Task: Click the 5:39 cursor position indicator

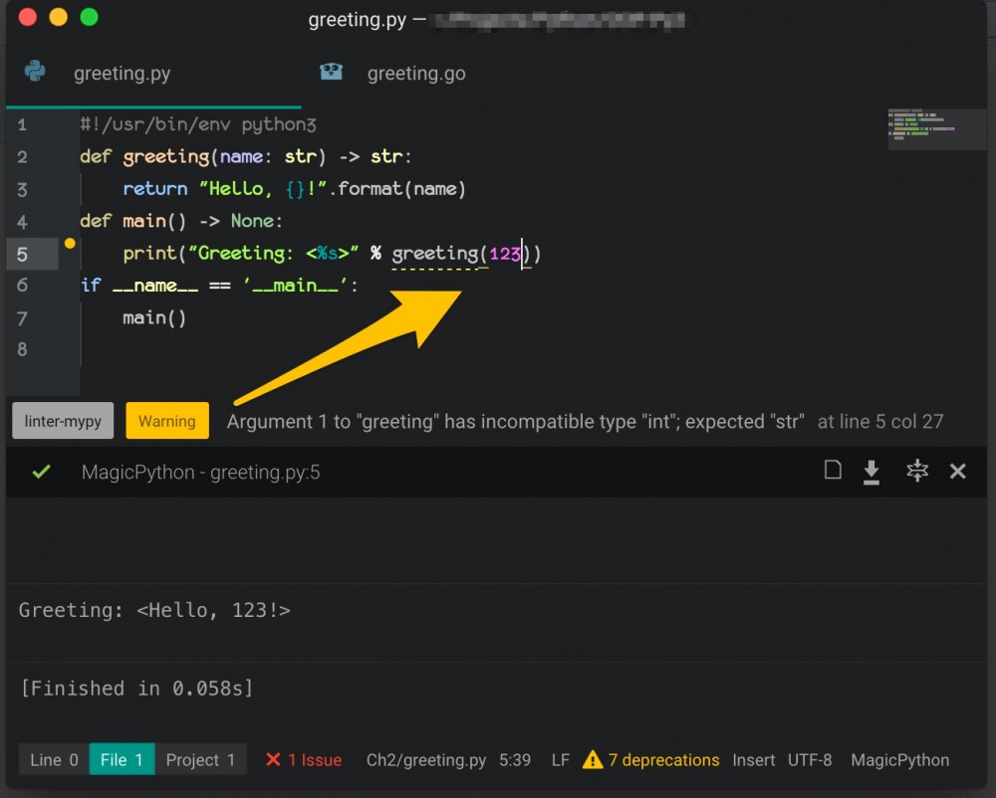Action: (x=515, y=760)
